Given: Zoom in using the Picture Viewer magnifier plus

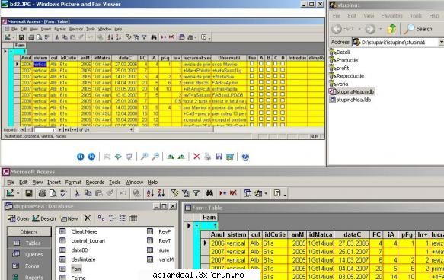Looking at the screenshot, I should pyautogui.click(x=145, y=157).
